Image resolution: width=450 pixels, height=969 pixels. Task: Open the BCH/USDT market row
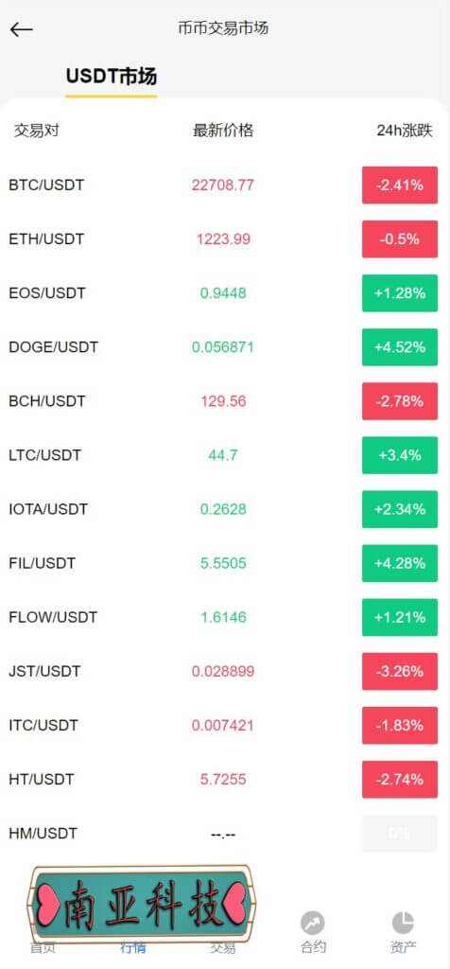[225, 401]
